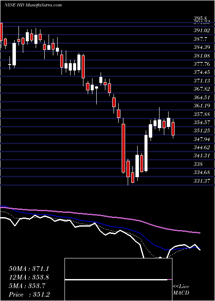Click the last red candle at chart's right end
This screenshot has width=215, height=301.
click(173, 129)
